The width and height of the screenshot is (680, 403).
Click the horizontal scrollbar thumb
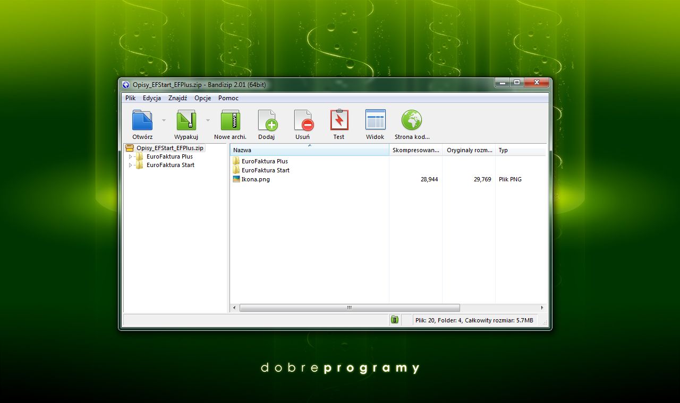[350, 308]
